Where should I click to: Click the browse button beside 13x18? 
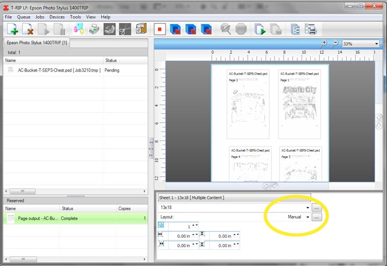pos(317,207)
